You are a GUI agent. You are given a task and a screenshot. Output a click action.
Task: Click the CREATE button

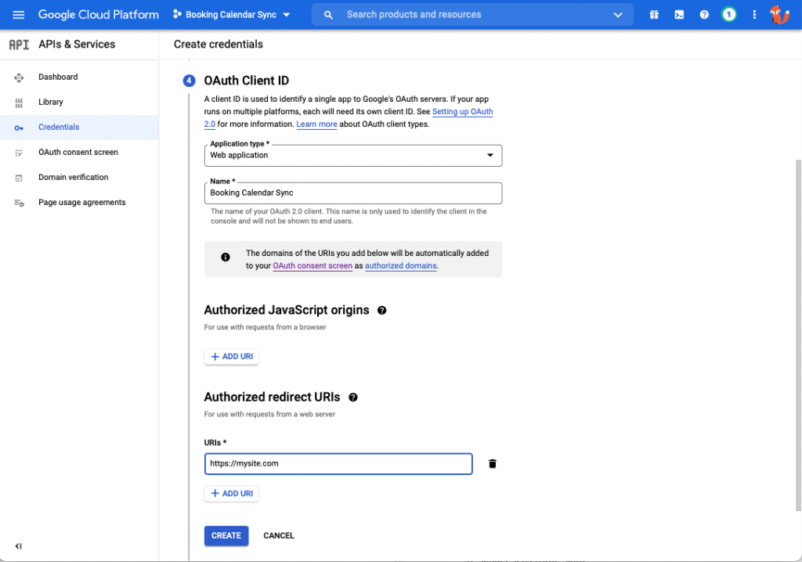point(226,535)
